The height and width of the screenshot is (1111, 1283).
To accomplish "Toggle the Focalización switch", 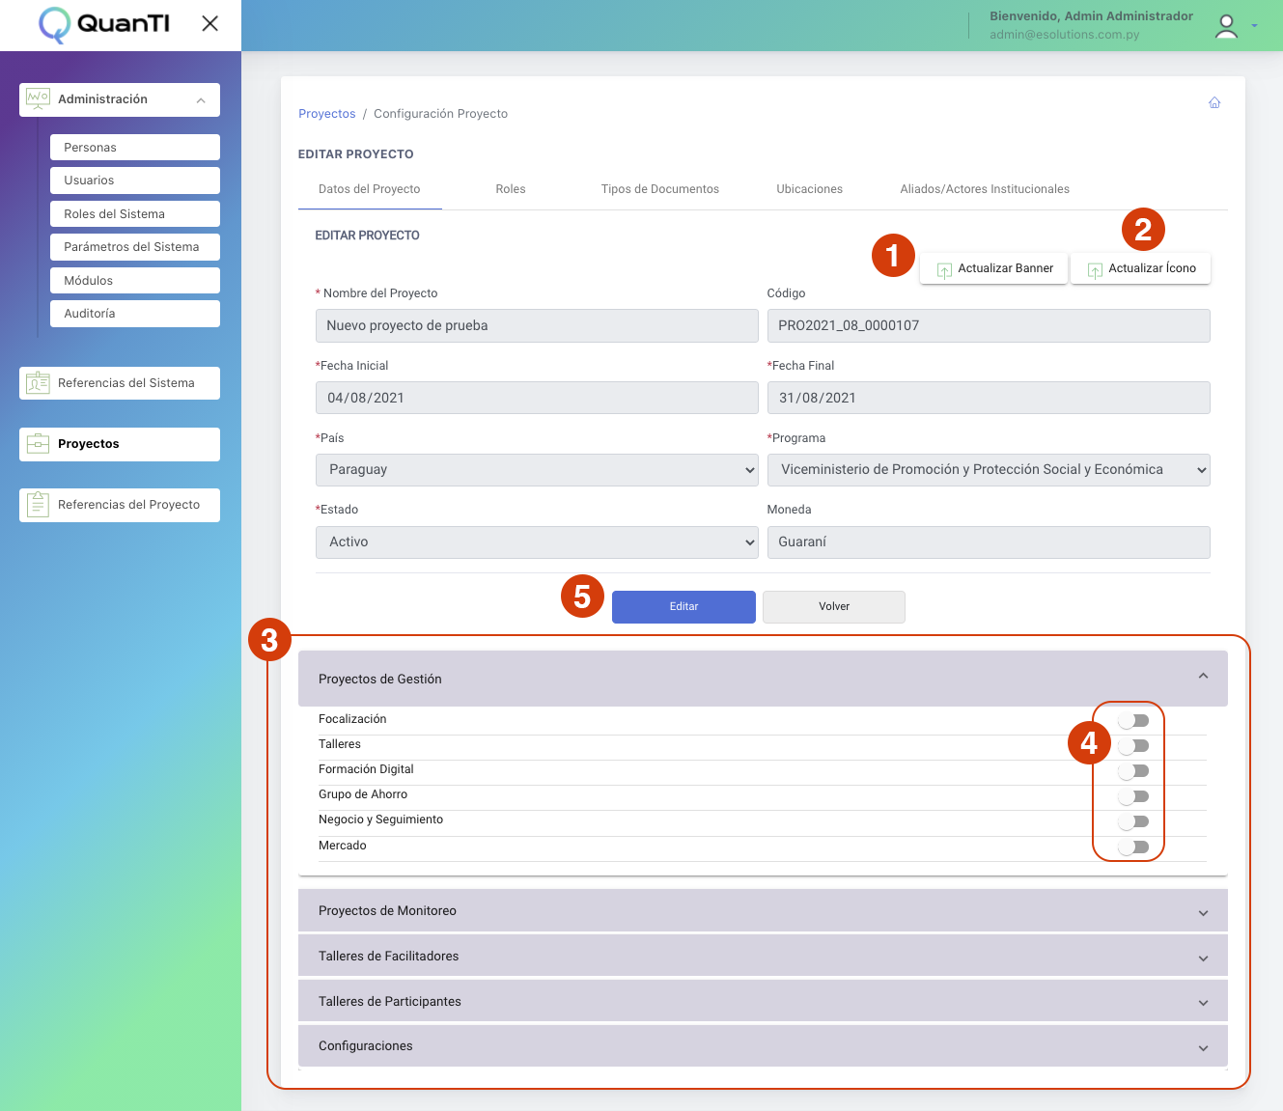I will click(x=1133, y=721).
